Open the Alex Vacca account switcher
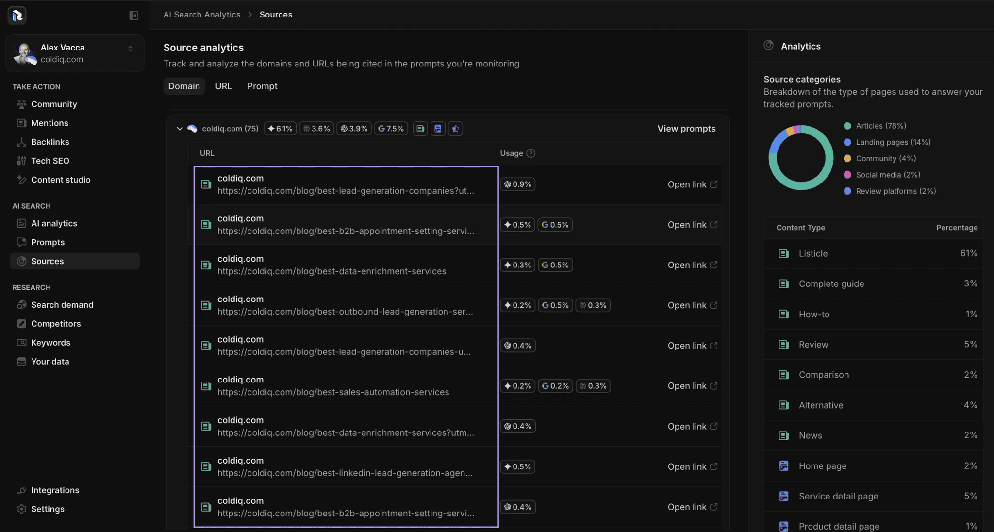 [x=130, y=49]
